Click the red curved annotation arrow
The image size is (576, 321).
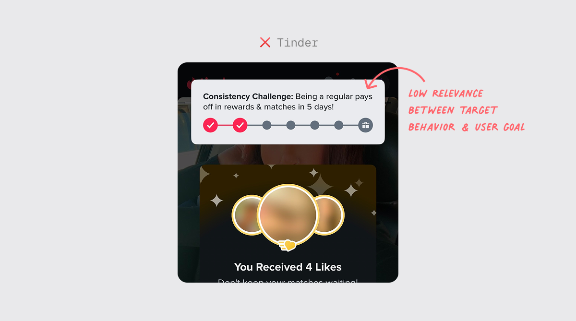395,76
